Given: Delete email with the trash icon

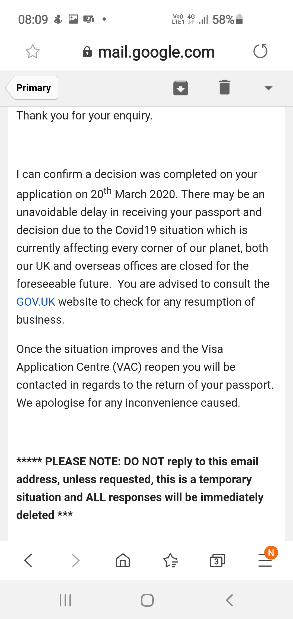Looking at the screenshot, I should tap(225, 87).
